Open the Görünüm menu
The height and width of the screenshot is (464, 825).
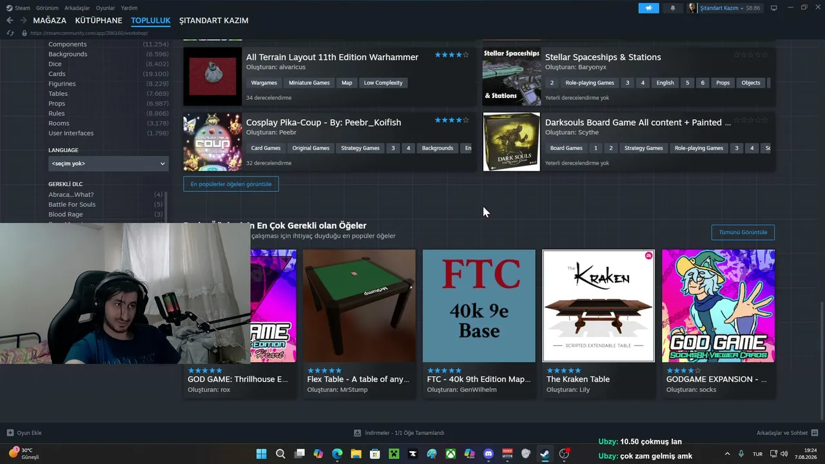coord(47,8)
